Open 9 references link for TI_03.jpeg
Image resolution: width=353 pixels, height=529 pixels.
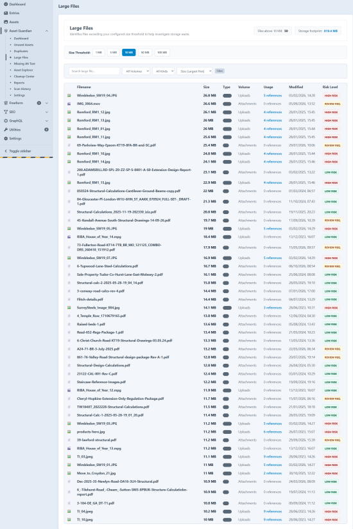tap(273, 456)
